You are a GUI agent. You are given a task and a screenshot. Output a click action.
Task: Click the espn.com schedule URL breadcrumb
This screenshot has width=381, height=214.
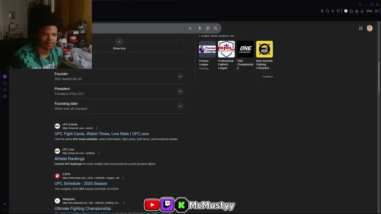91,178
